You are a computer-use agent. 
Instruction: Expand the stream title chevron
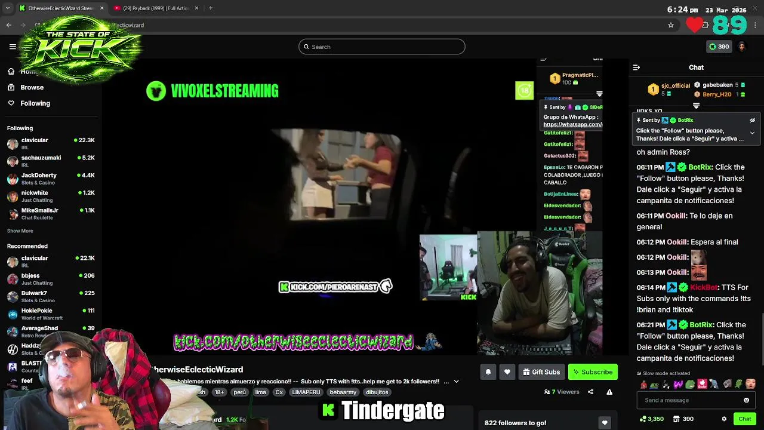(456, 382)
